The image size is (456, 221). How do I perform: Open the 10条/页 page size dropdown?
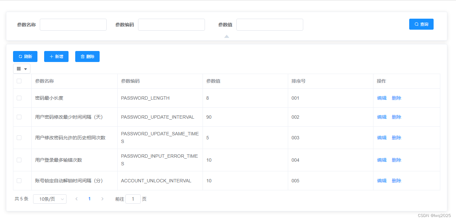pos(50,199)
